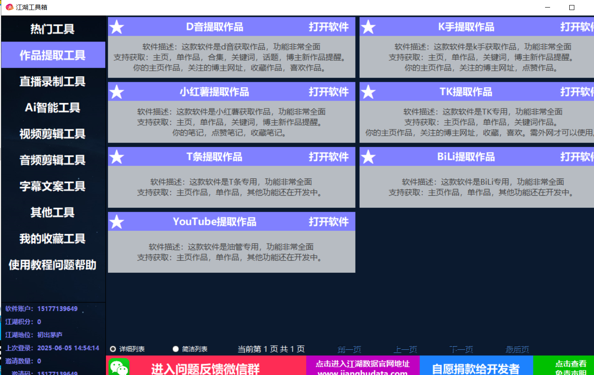The height and width of the screenshot is (375, 594).
Task: Click the 软件账户 15177139649 text
Action: [41, 309]
